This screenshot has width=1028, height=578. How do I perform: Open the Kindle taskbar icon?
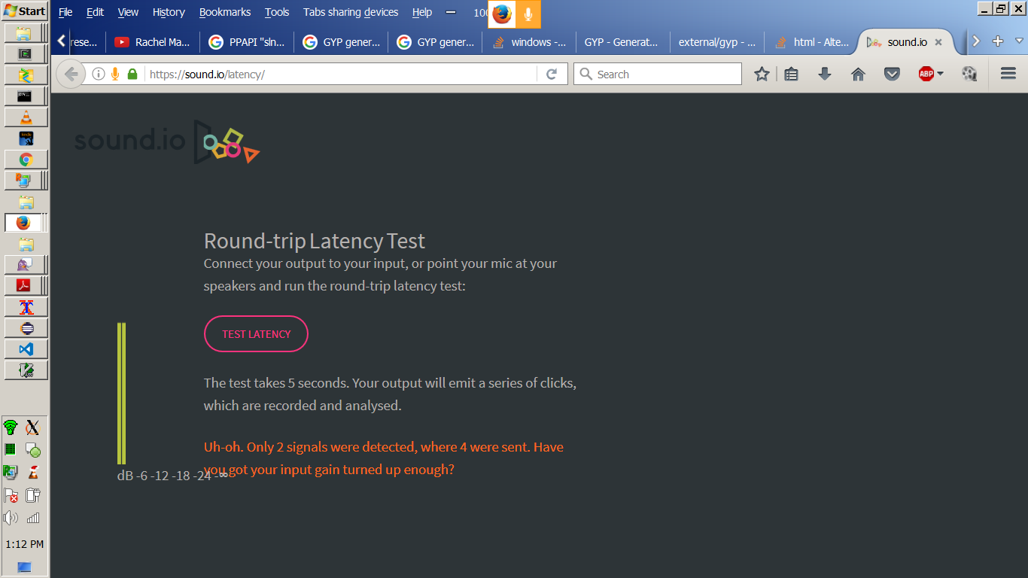point(26,138)
